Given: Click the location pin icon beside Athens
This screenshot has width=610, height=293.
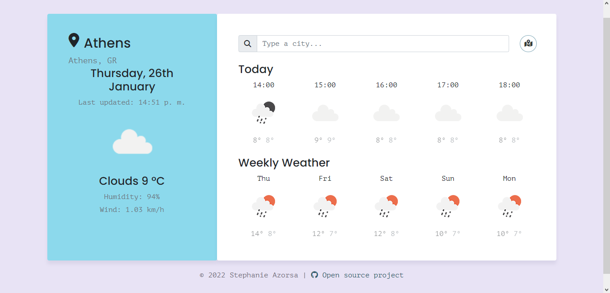Looking at the screenshot, I should click(x=74, y=40).
